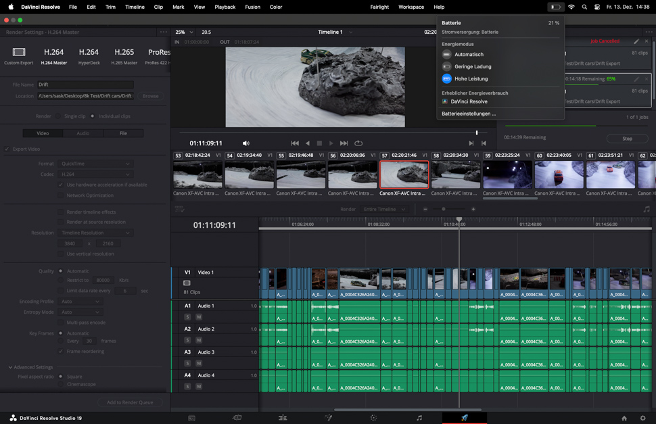Select the H.265 Master preset
The image size is (656, 424).
tap(124, 55)
